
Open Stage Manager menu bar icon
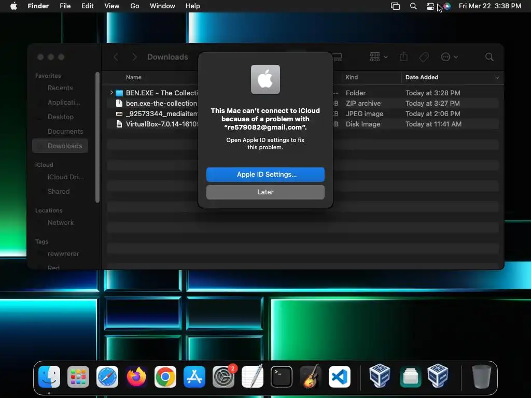point(395,6)
